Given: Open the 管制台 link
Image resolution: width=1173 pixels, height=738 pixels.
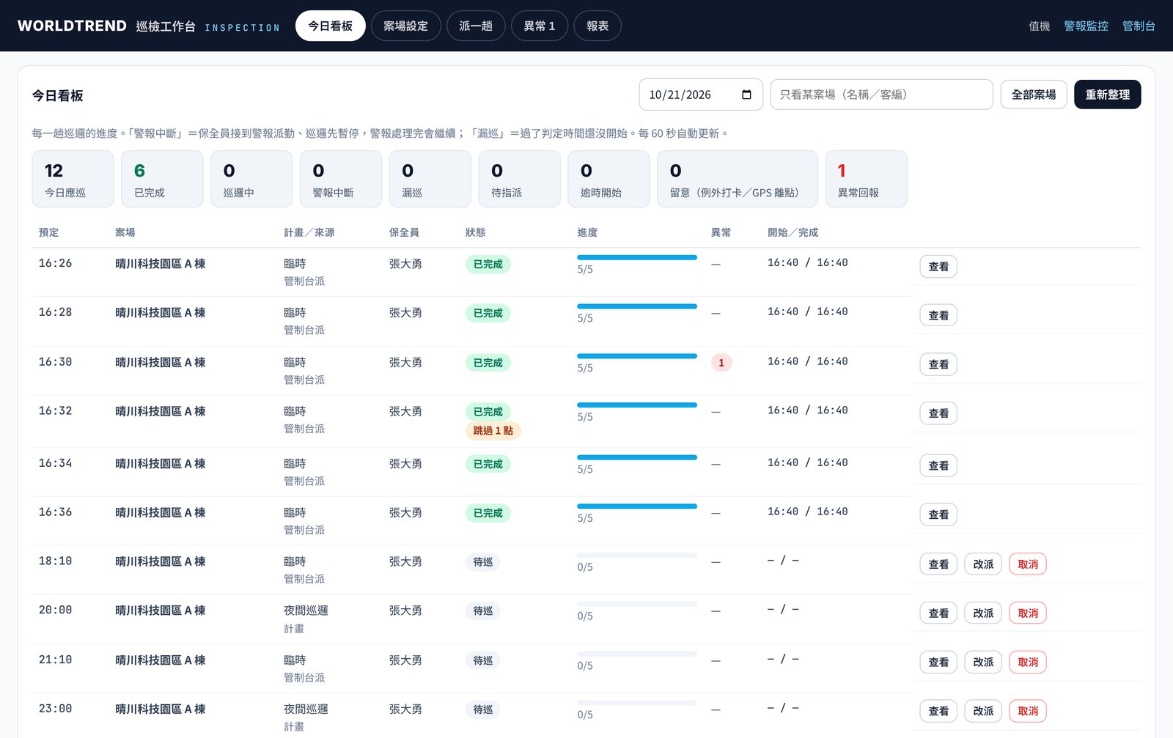Looking at the screenshot, I should 1139,26.
